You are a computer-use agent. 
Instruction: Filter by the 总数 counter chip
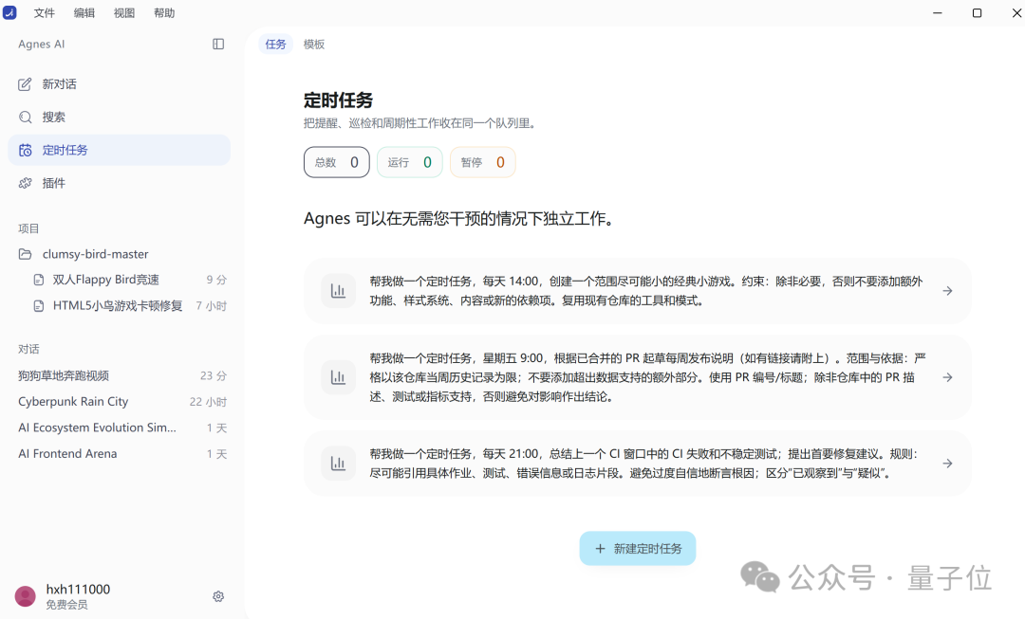[337, 162]
